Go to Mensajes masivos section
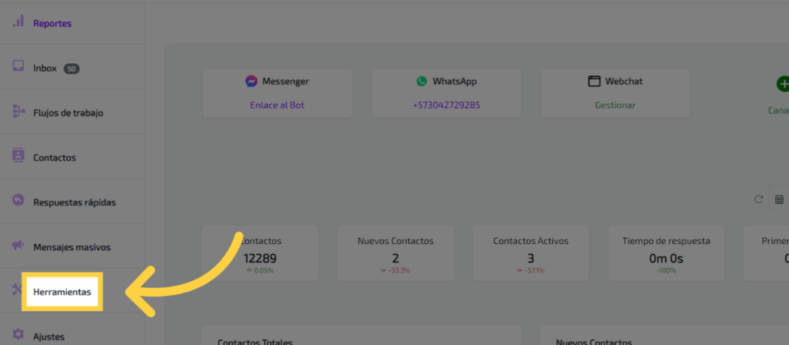Image resolution: width=789 pixels, height=345 pixels. tap(72, 247)
